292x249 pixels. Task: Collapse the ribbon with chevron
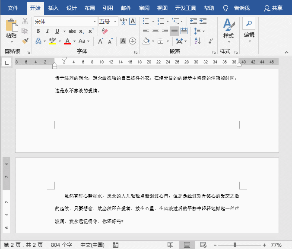coord(286,53)
